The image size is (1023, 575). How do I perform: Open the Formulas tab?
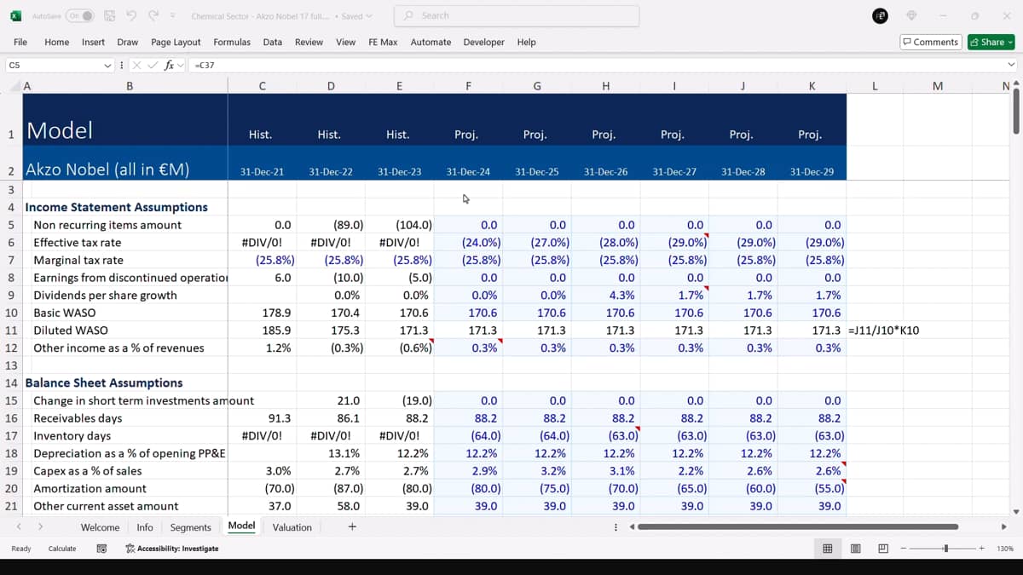pos(232,42)
